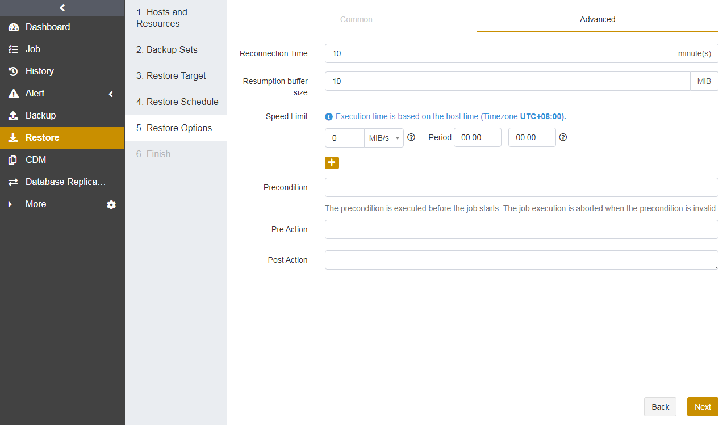Open Dashboard in the sidebar
This screenshot has width=727, height=425.
point(62,27)
